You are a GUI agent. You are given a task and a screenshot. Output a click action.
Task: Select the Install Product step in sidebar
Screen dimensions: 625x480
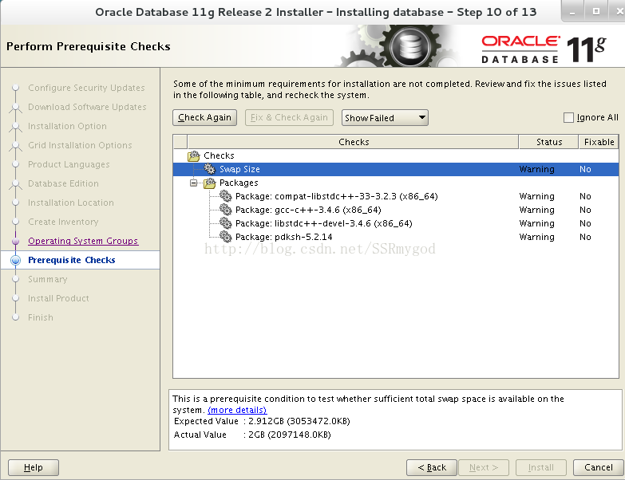click(58, 298)
